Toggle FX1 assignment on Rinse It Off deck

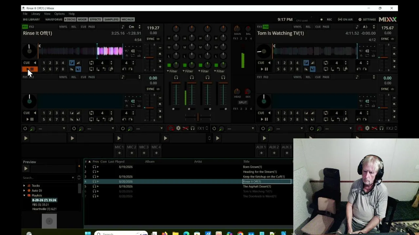(25, 27)
